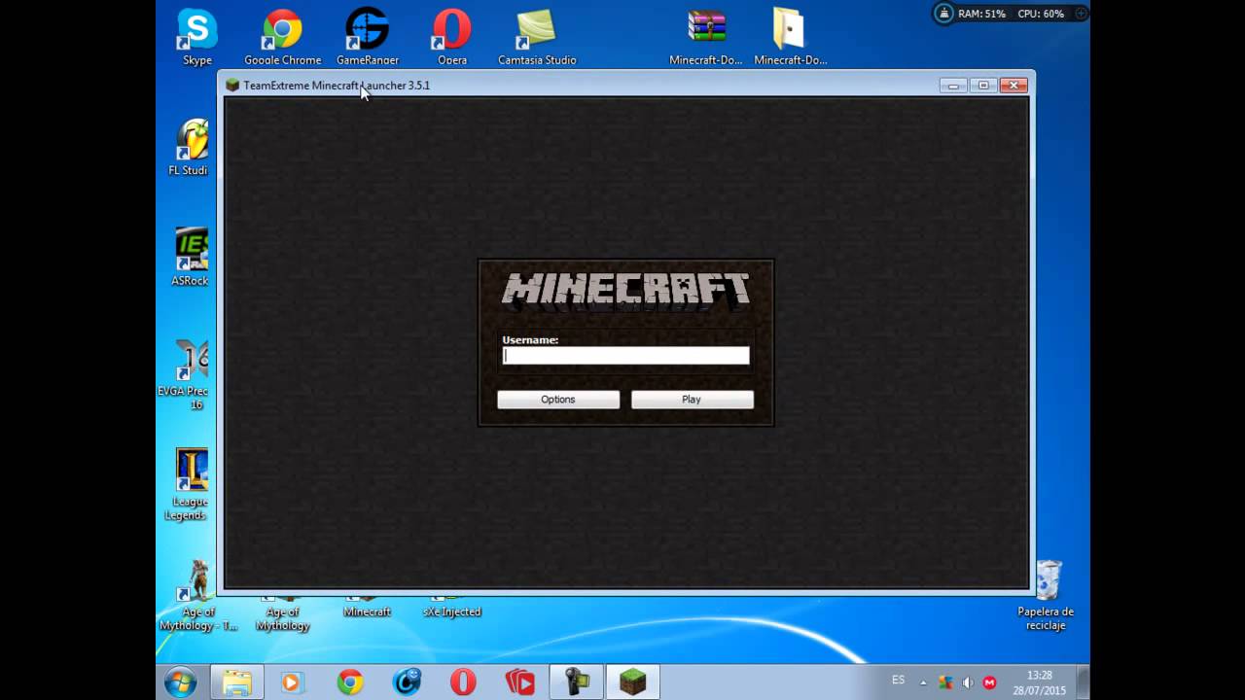Open the blue smiley messenger taskbar icon
Viewport: 1245px width, 700px height.
407,682
